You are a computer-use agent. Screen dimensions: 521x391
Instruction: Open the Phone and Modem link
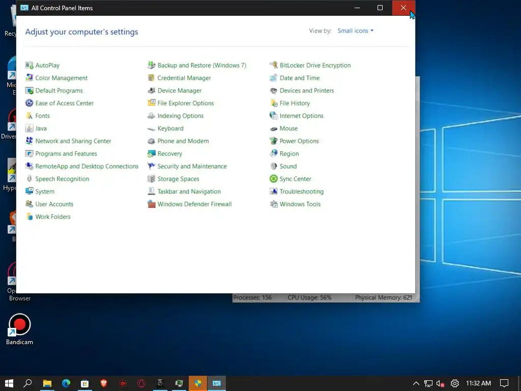183,141
